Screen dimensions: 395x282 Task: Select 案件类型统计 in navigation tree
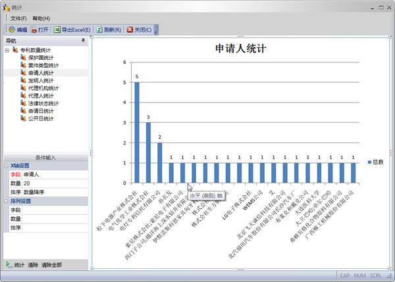tap(43, 66)
